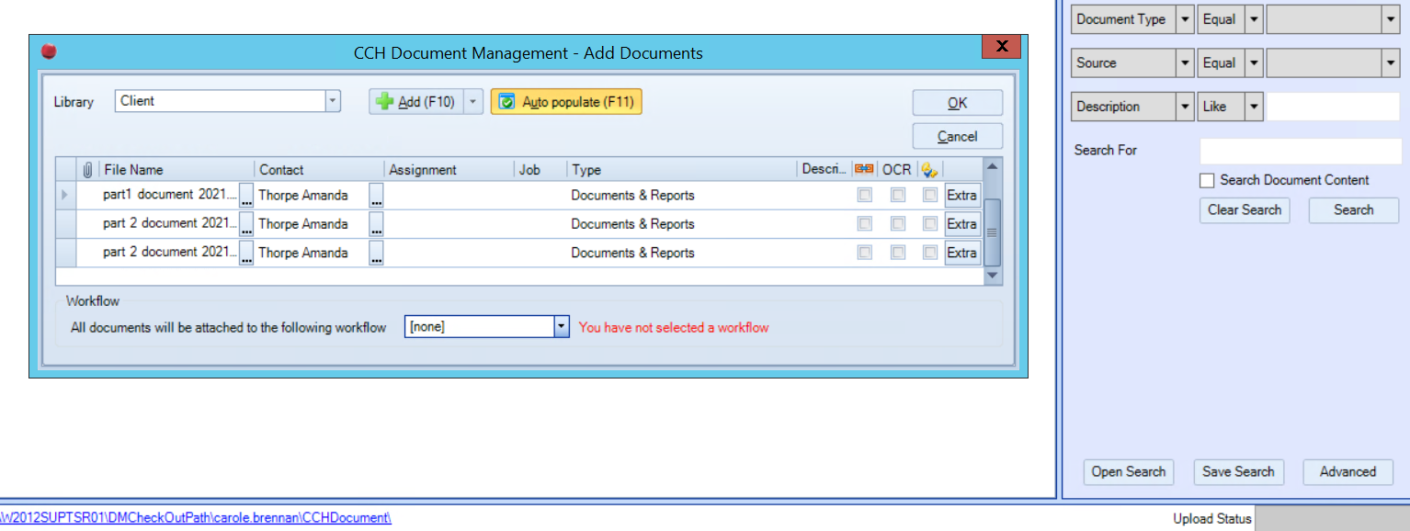Click the document grid vertical scrollbar thumb
The image size is (1410, 531).
(992, 232)
